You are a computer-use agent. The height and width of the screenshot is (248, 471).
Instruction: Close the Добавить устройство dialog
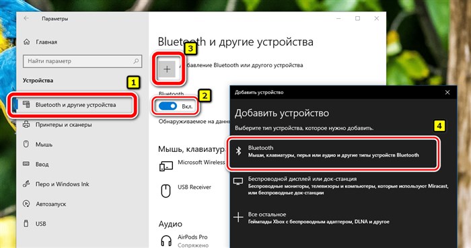447,92
